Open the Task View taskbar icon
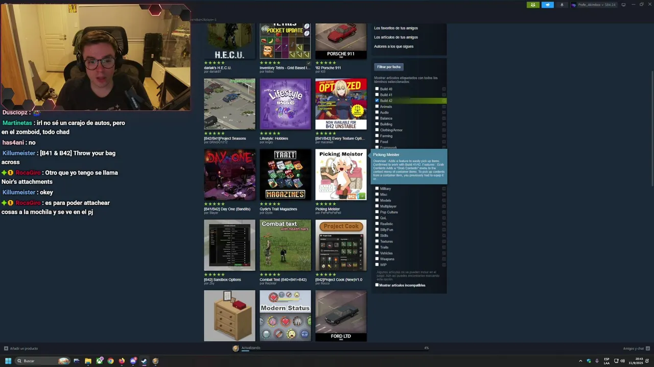 77,361
